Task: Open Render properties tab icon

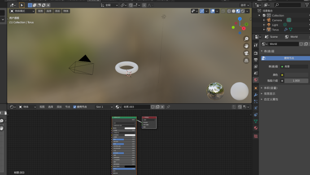Action: coord(256,53)
